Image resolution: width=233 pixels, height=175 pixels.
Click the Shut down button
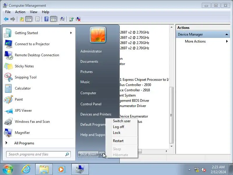point(88,154)
